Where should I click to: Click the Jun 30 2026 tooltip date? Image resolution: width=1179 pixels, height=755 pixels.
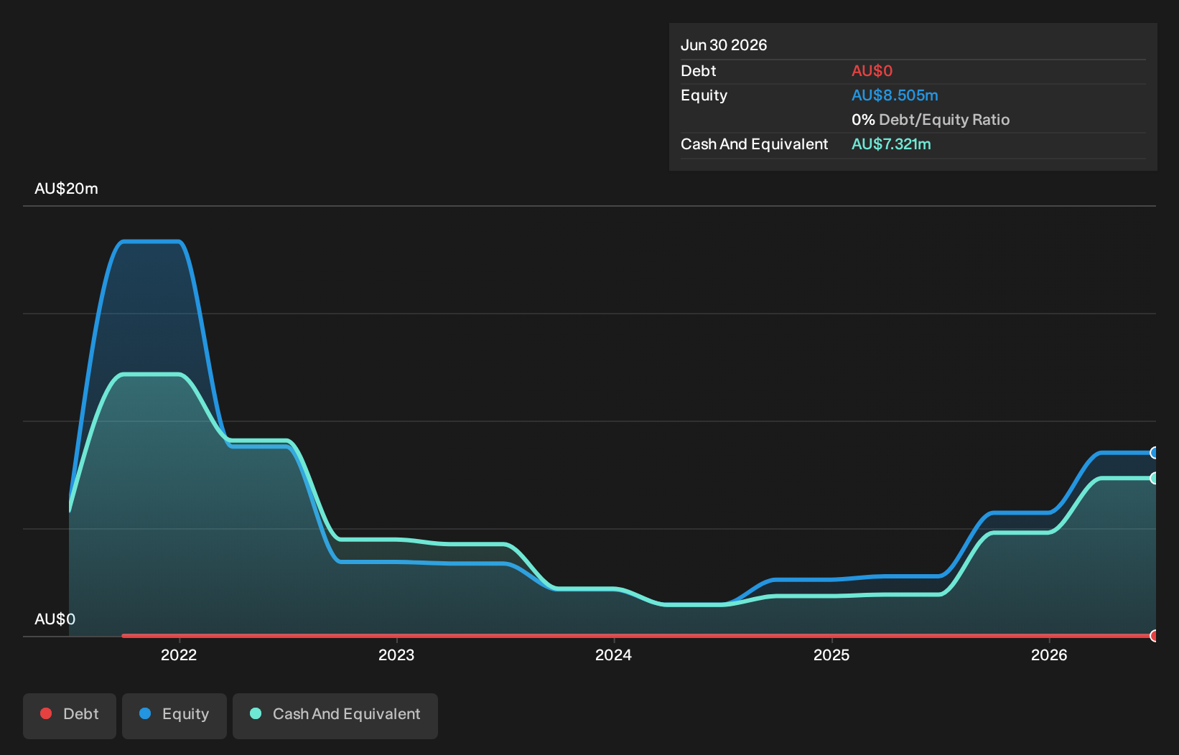pos(724,45)
